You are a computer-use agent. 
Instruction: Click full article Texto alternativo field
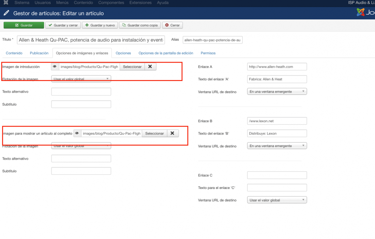pyautogui.click(x=81, y=159)
